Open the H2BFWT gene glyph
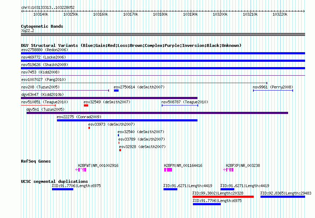Image resolution: width=315 pixels, height=218 pixels. click(x=81, y=170)
